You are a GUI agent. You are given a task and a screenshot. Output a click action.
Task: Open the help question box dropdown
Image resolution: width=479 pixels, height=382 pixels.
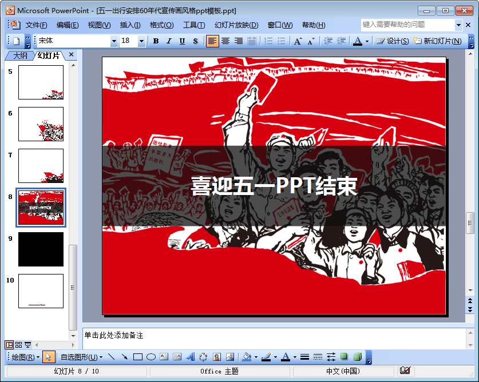click(x=458, y=25)
